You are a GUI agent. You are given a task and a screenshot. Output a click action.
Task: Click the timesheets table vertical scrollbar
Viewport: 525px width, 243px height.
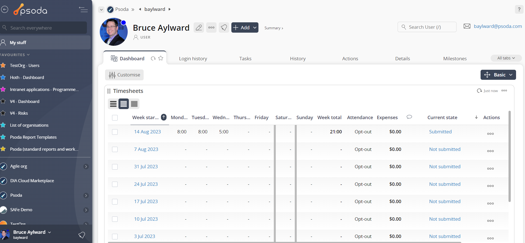click(x=510, y=156)
